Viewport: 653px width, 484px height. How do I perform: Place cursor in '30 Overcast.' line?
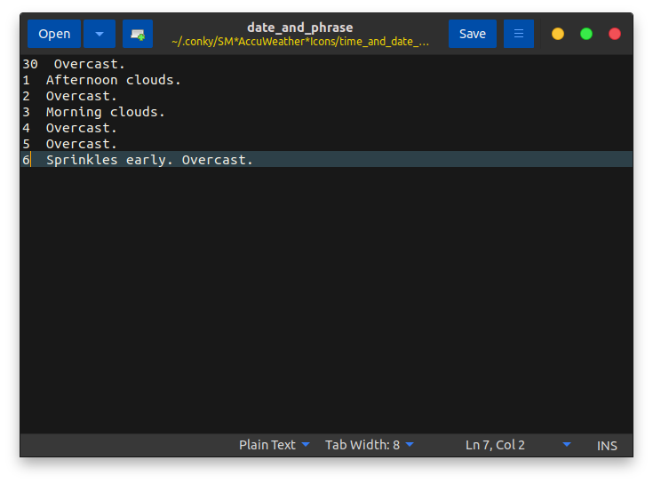point(89,64)
